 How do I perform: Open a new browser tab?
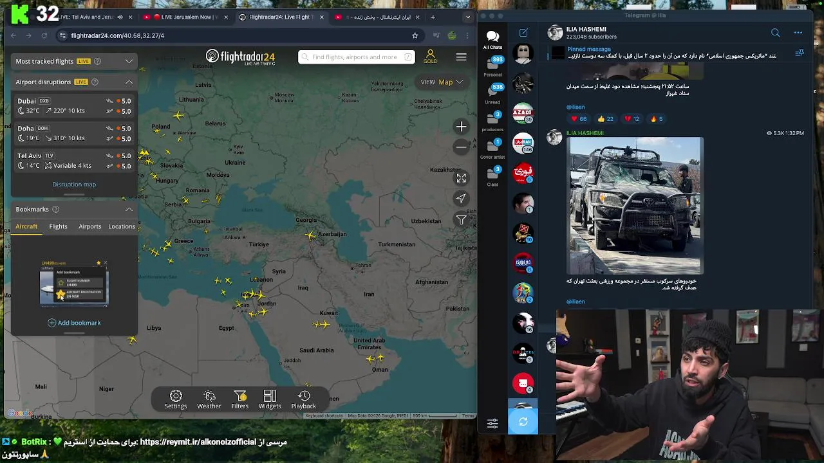click(433, 17)
